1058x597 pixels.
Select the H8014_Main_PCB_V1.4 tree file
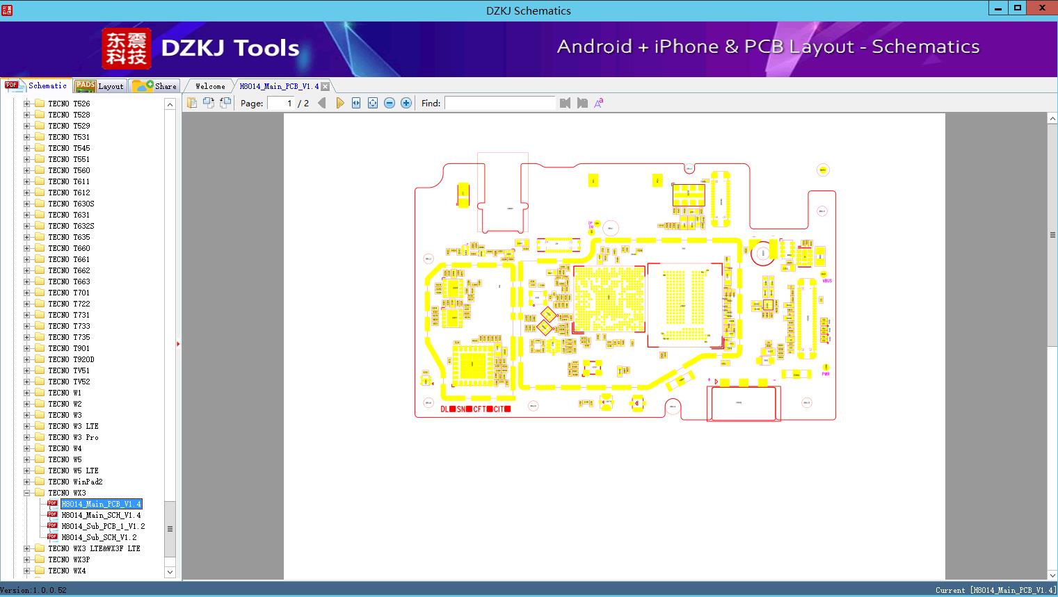pos(101,504)
